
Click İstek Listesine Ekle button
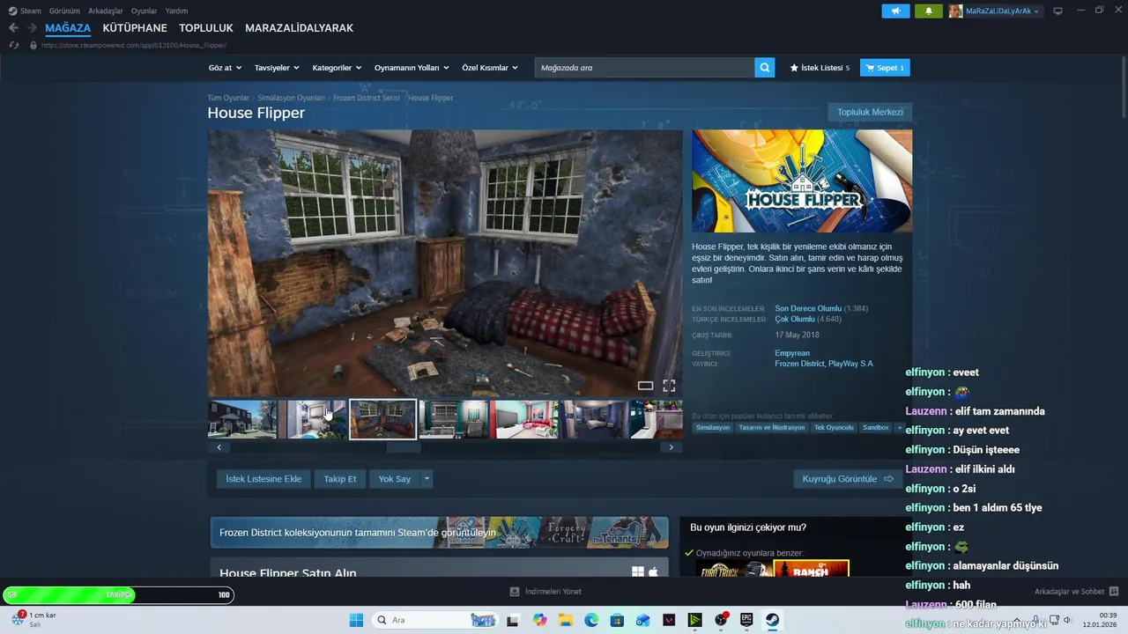(263, 479)
